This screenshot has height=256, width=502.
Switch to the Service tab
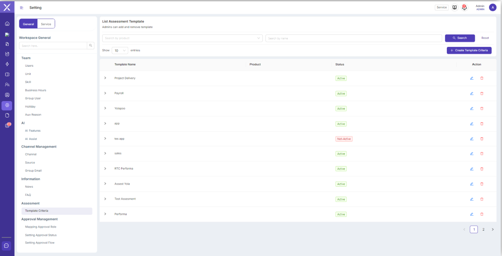pyautogui.click(x=46, y=24)
